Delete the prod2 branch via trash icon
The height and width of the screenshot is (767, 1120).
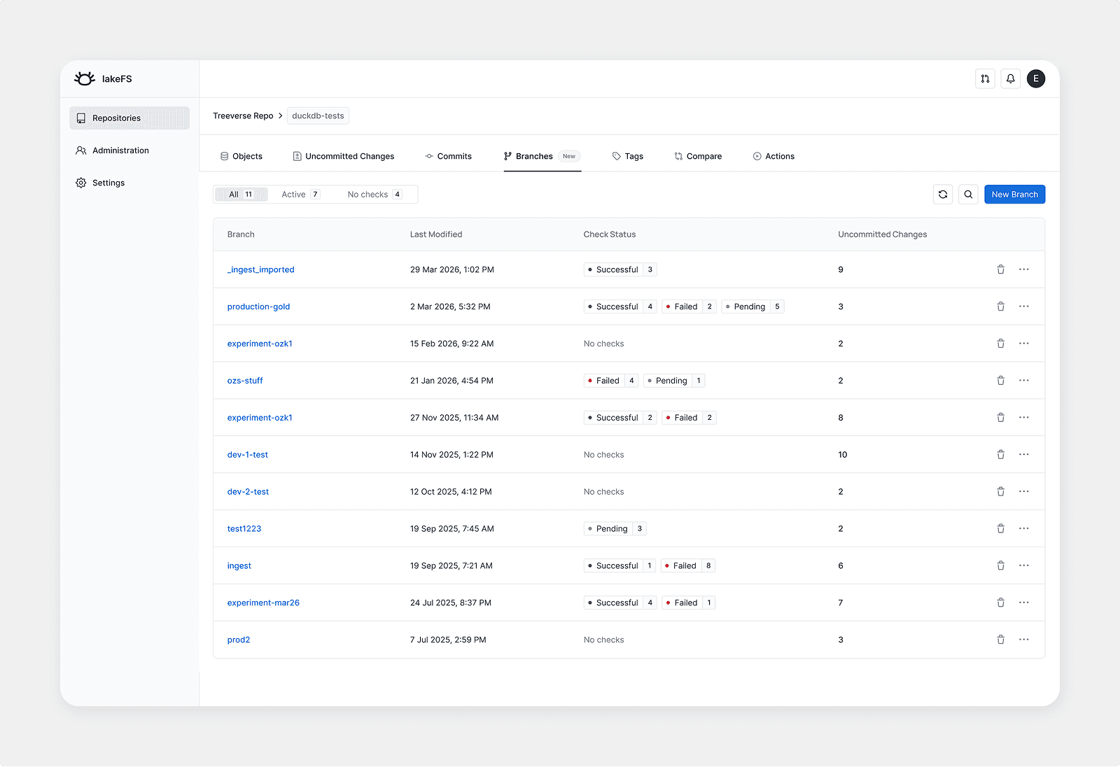(1000, 639)
